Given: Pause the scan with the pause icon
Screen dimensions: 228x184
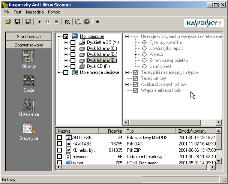Looking at the screenshot, I should tap(48, 22).
